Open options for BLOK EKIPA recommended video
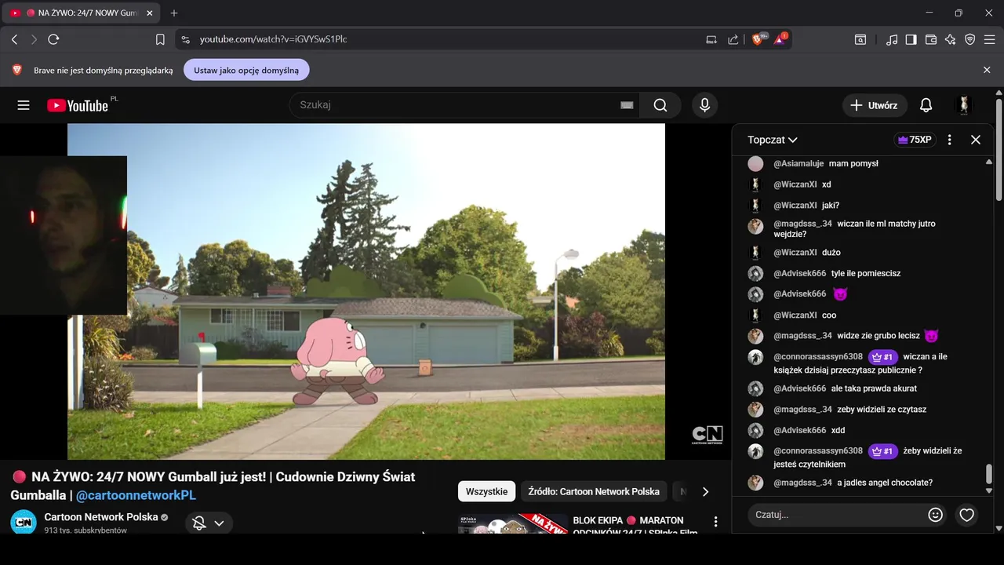The height and width of the screenshot is (565, 1004). tap(715, 522)
